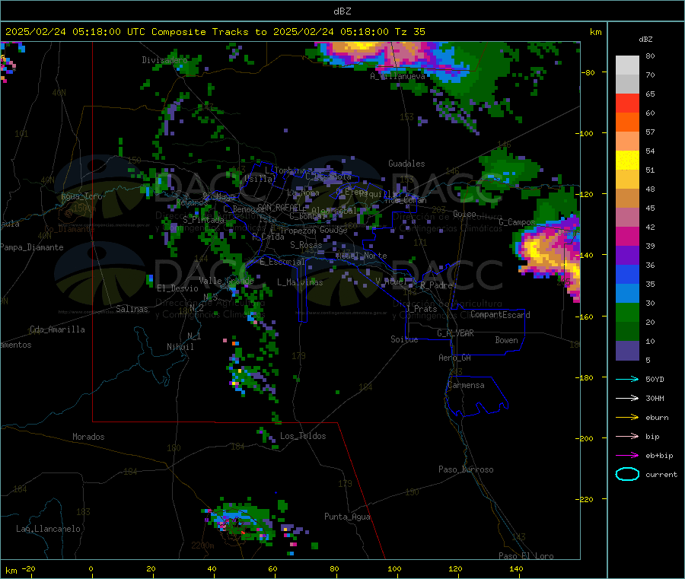Click the magenta 39 dBZ swatch
The height and width of the screenshot is (579, 685).
pos(627,236)
